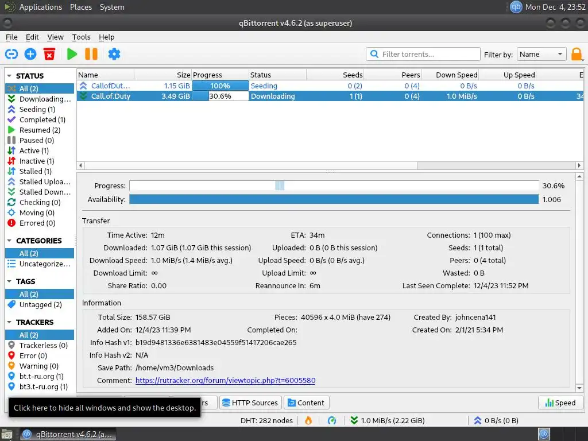588x441 pixels.
Task: Click the details panel scroll down arrow
Action: coord(579,388)
